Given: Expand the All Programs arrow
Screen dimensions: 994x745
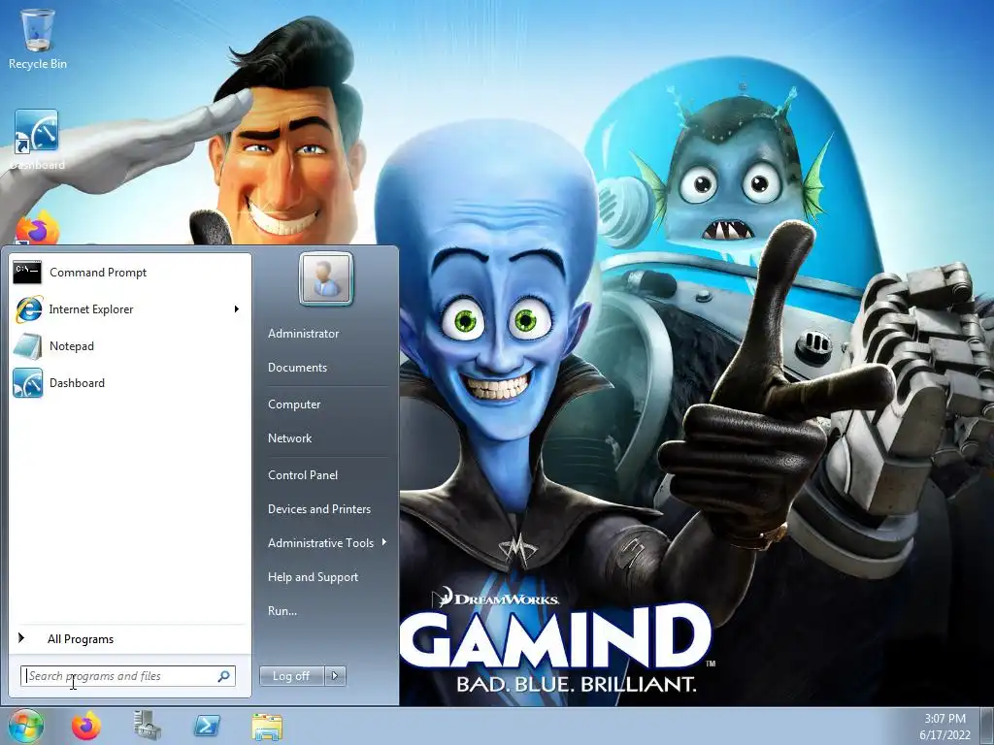Looking at the screenshot, I should tap(21, 638).
